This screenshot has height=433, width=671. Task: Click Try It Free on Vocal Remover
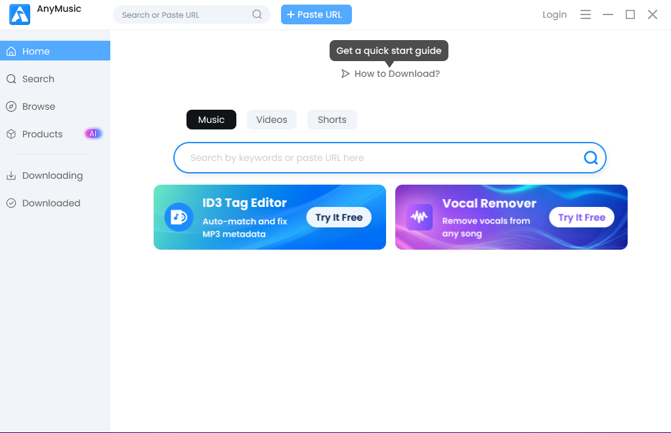(582, 217)
